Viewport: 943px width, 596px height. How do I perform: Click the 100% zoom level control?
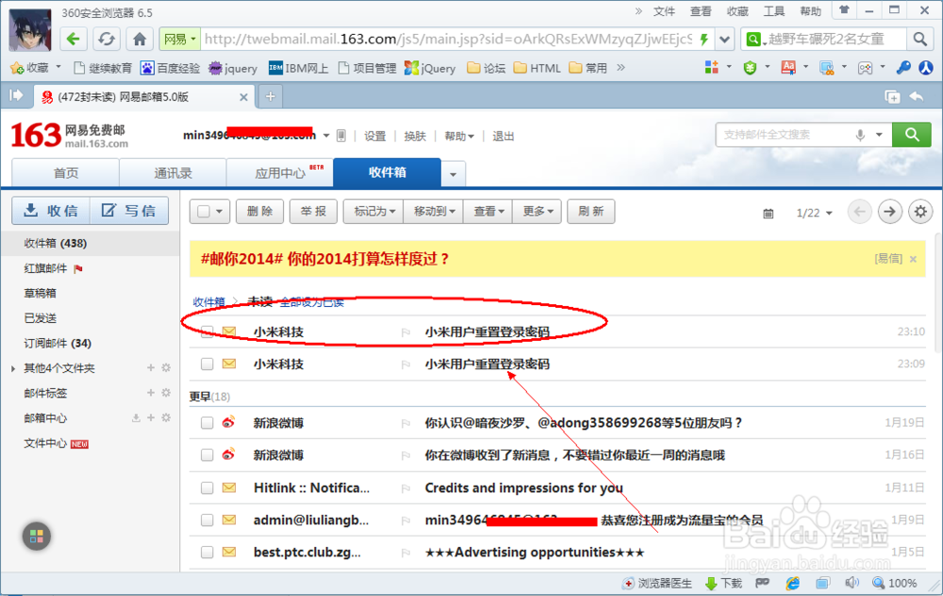(895, 583)
